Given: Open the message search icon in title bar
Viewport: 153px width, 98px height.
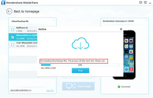Looking at the screenshot, I should point(145,3).
